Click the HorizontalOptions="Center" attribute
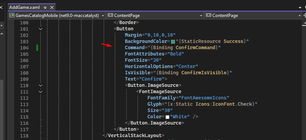 click(162, 66)
